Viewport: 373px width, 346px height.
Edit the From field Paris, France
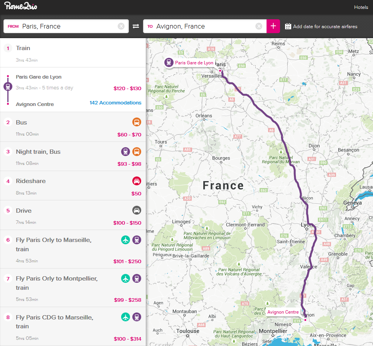(66, 26)
